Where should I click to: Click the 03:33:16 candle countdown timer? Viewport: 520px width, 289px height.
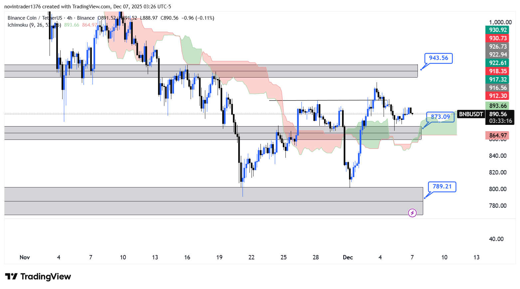[x=500, y=121]
